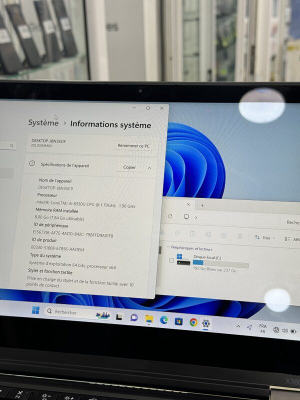The height and width of the screenshot is (400, 300).
Task: Collapse the Périphériques et lecteurs group
Action: 168,246
